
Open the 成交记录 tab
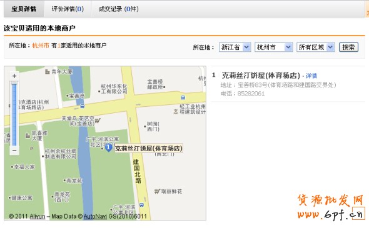pos(118,9)
